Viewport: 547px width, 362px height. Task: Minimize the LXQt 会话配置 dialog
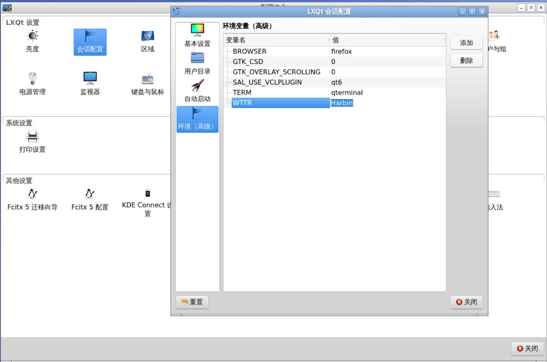pyautogui.click(x=462, y=12)
